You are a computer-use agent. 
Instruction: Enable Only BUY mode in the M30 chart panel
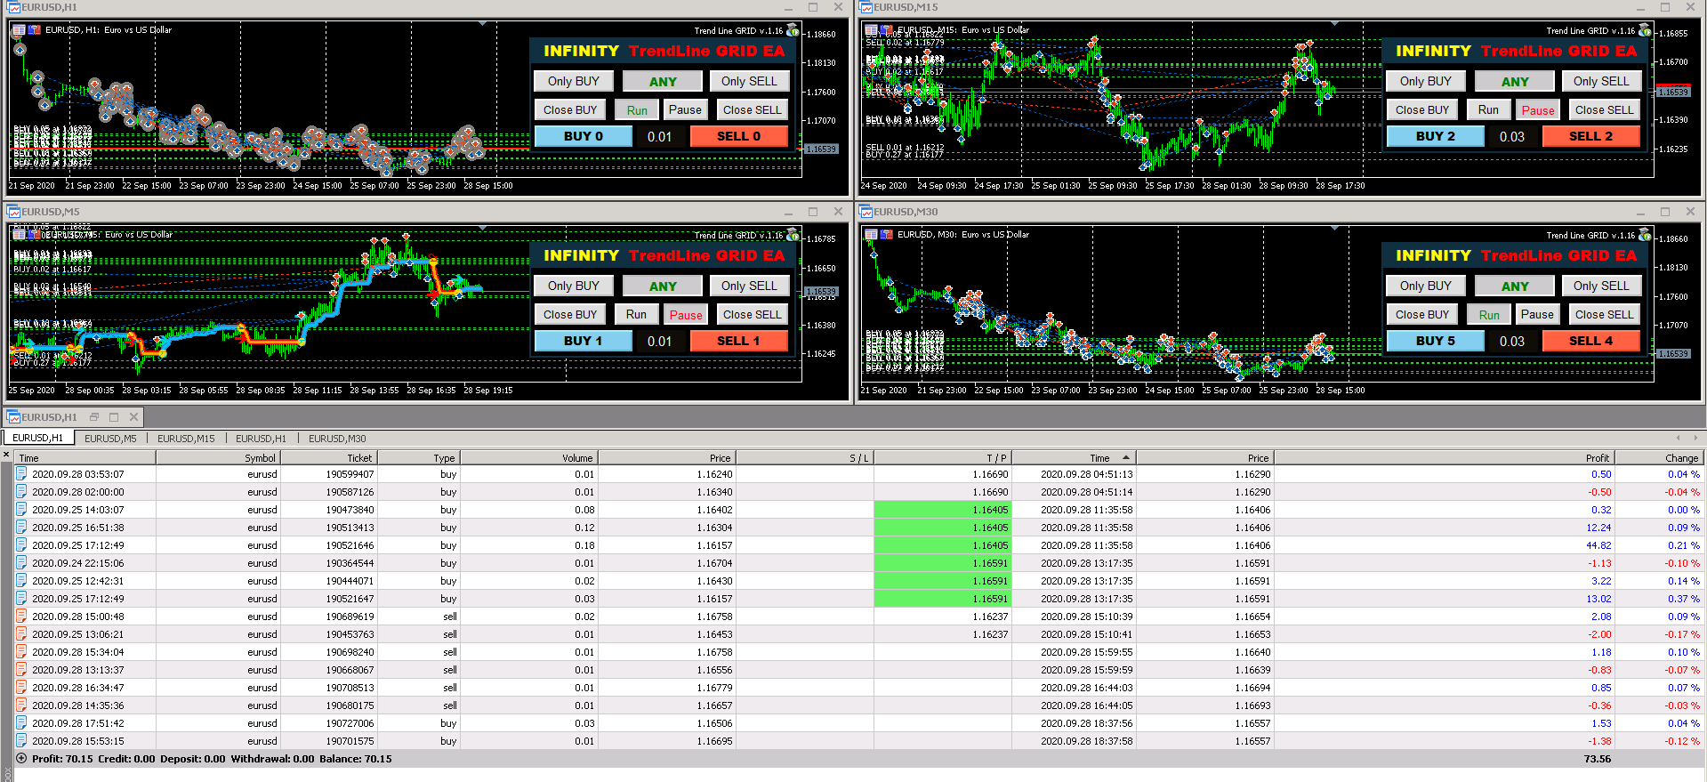point(1426,286)
